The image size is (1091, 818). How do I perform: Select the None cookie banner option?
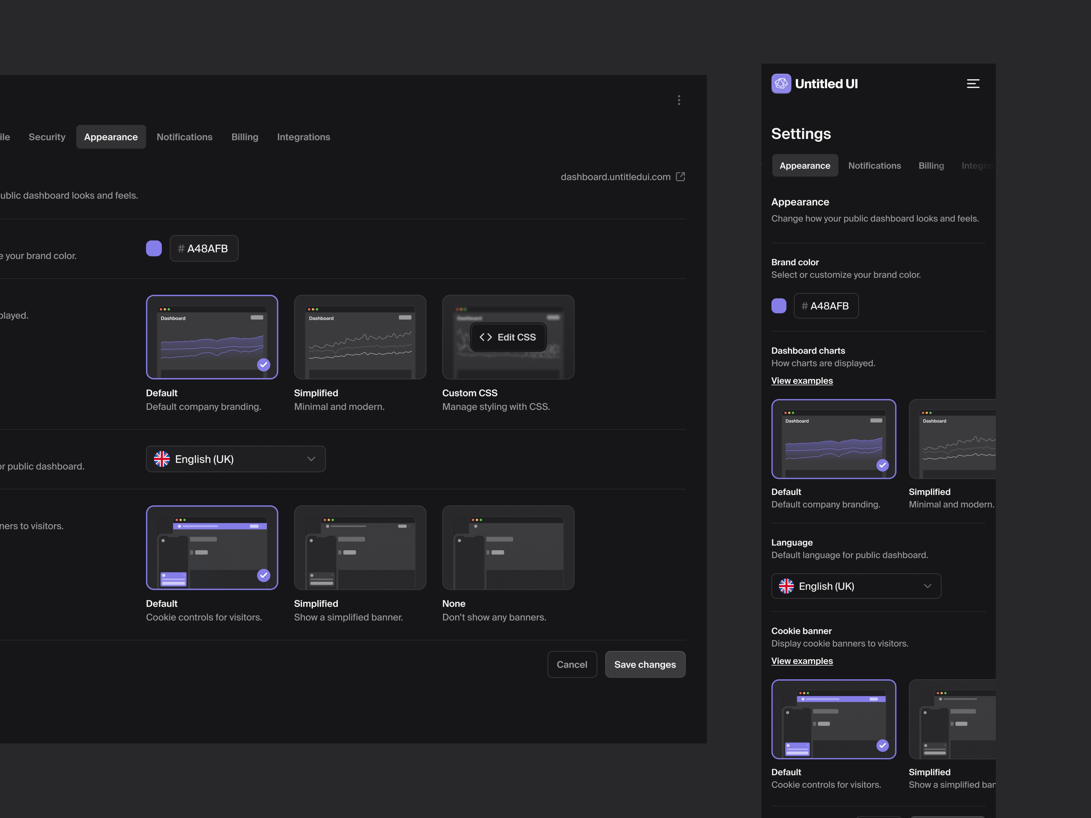pyautogui.click(x=508, y=547)
